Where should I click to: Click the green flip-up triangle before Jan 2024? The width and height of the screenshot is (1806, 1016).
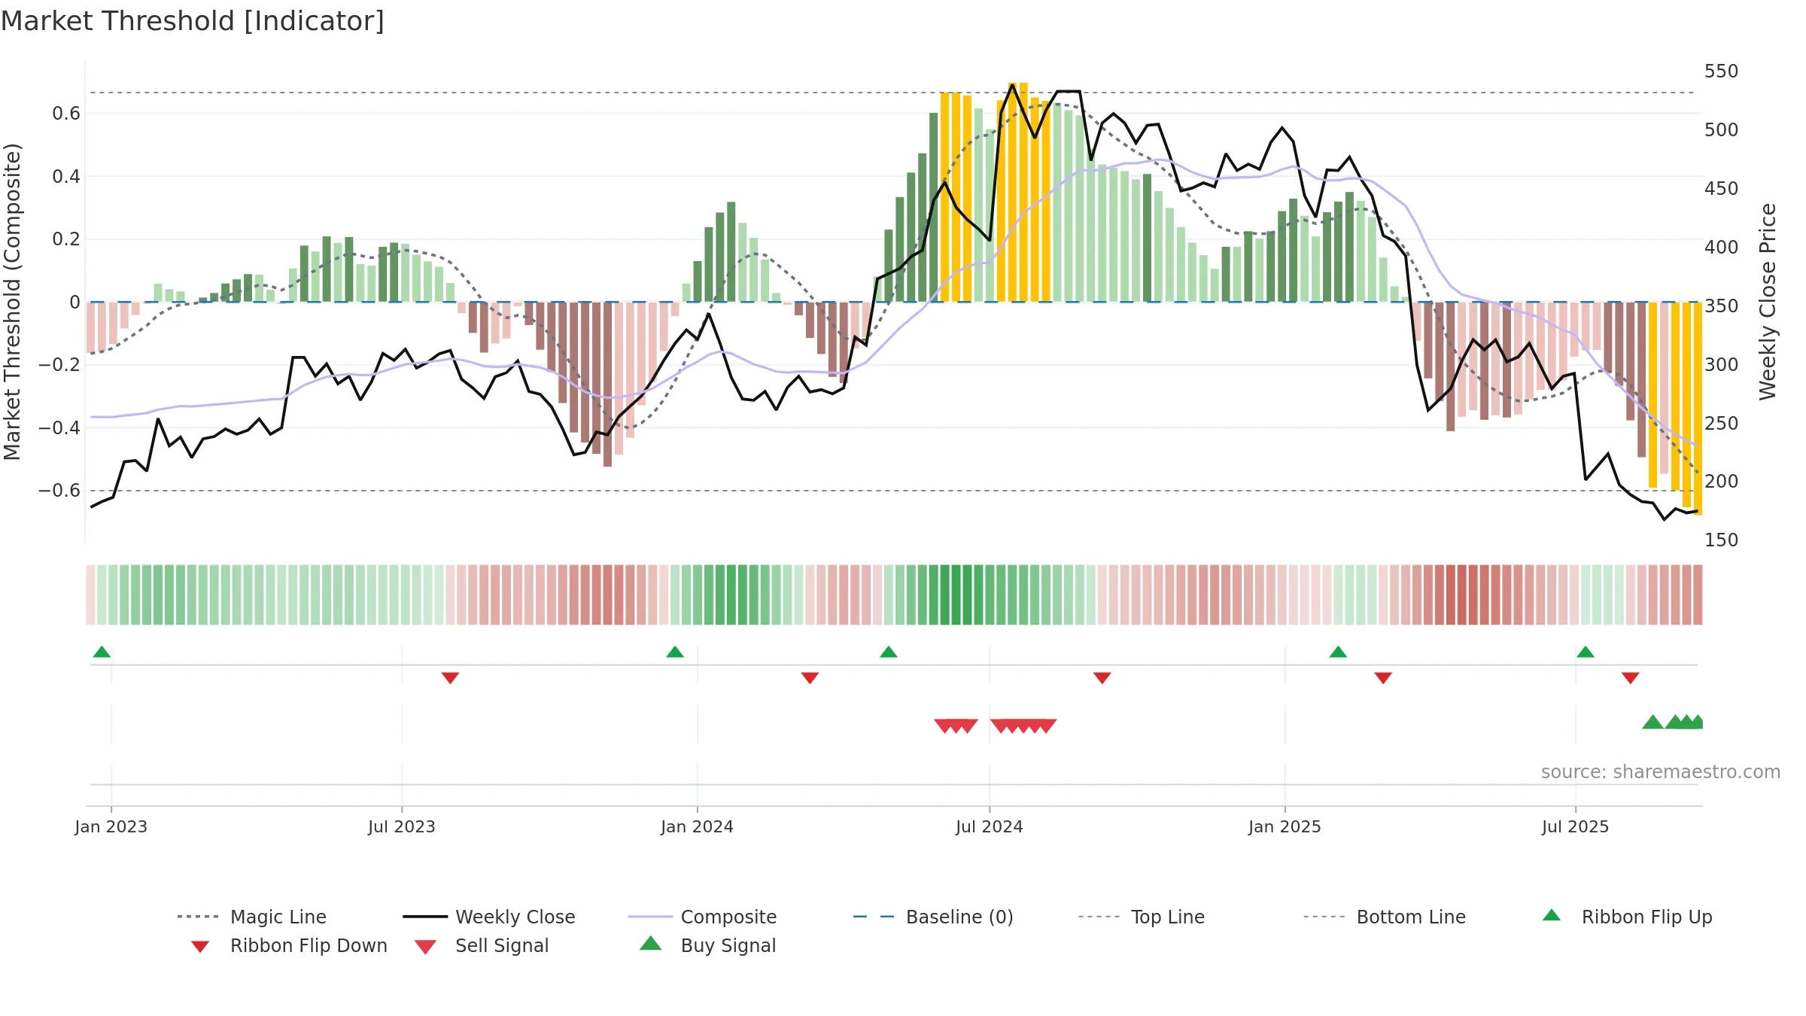tap(675, 652)
